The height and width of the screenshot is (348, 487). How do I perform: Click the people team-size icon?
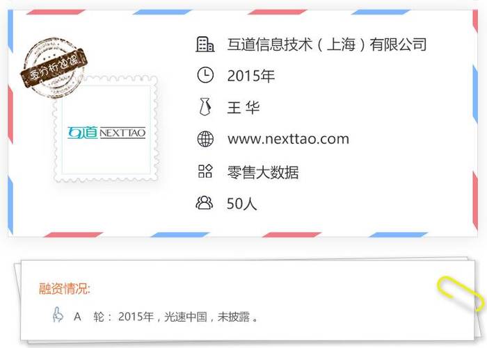(205, 203)
